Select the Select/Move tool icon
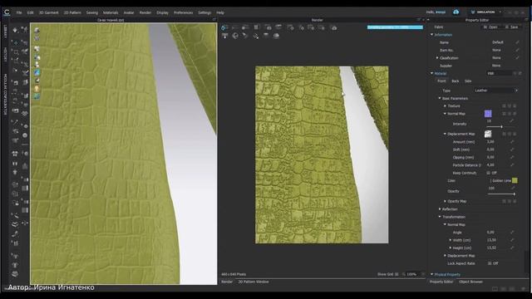 click(16, 42)
